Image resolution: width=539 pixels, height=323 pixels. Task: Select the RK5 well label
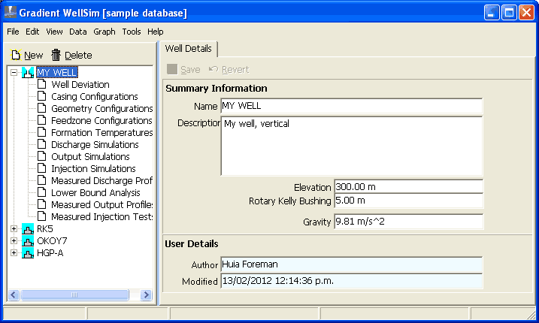point(44,229)
